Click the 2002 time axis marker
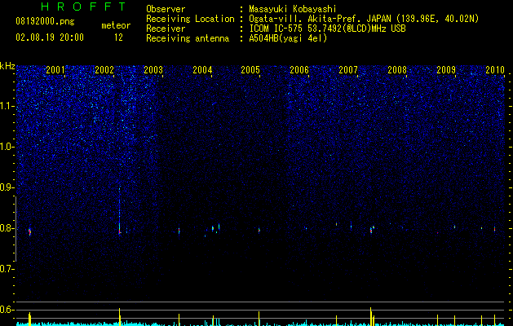This screenshot has height=326, width=513. (x=104, y=69)
